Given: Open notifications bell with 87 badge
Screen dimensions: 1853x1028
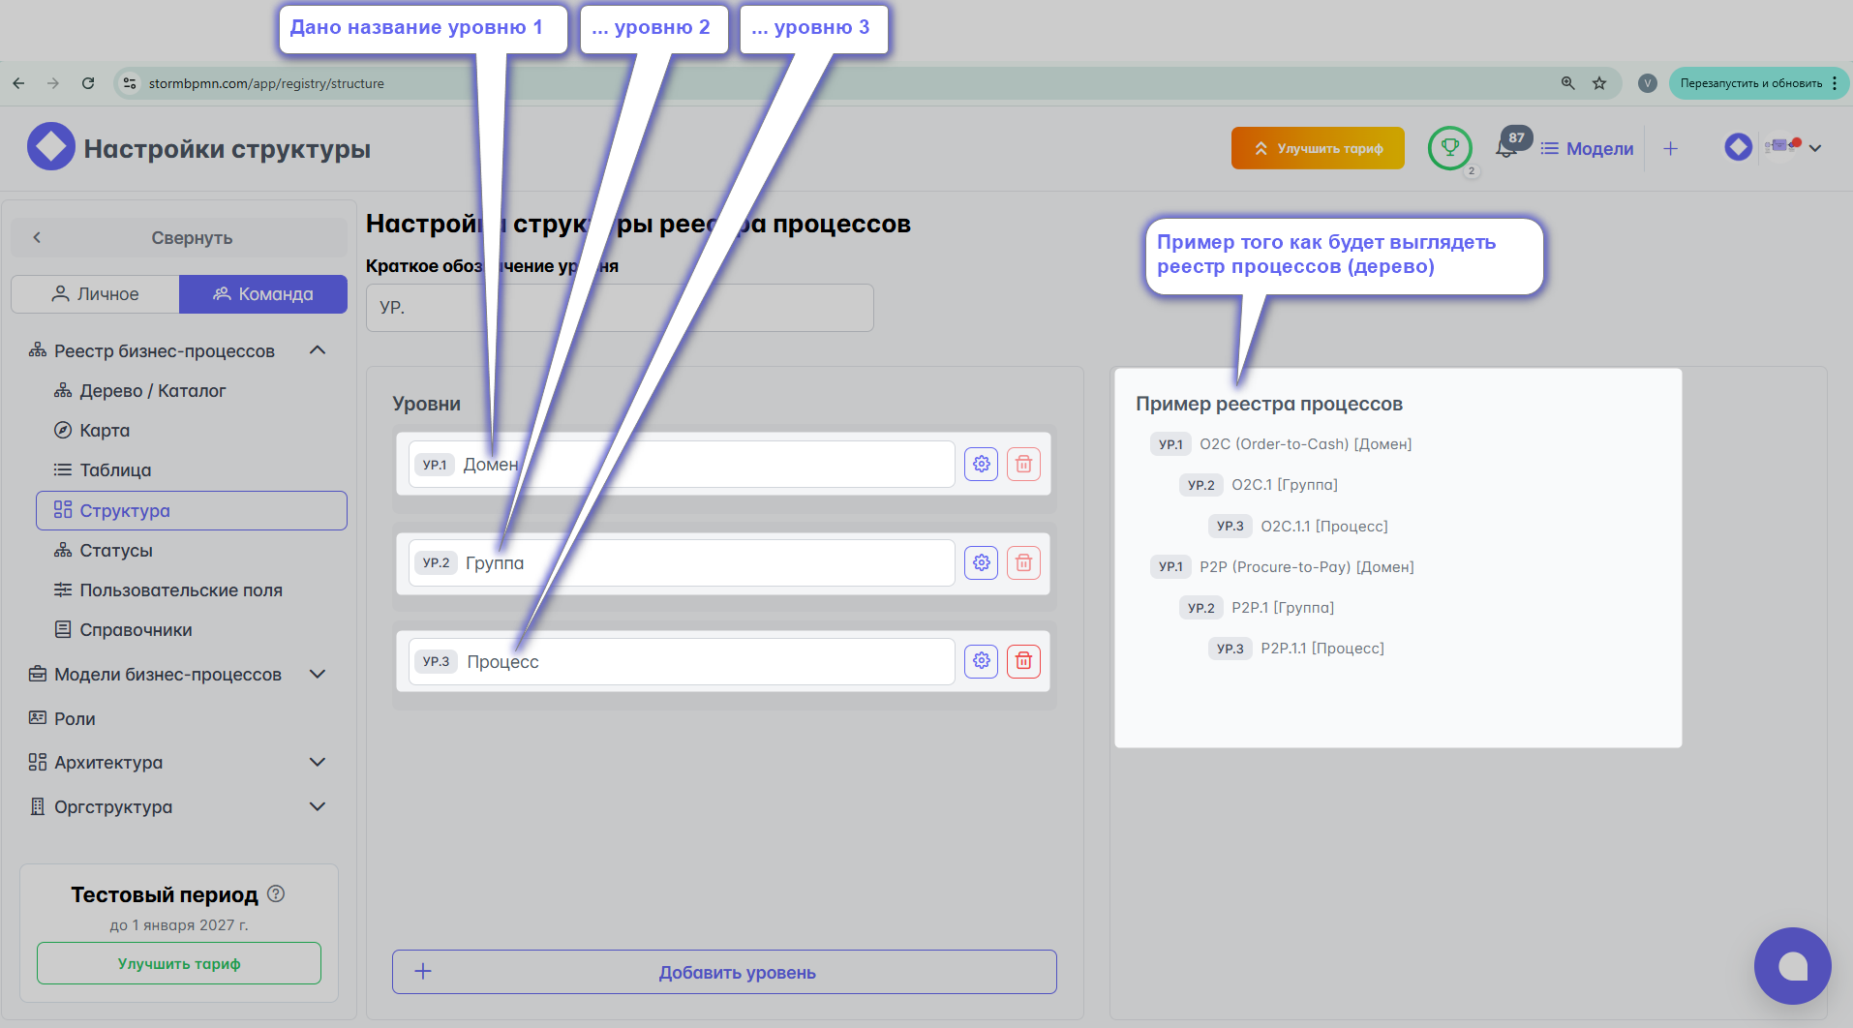Looking at the screenshot, I should click(x=1505, y=148).
